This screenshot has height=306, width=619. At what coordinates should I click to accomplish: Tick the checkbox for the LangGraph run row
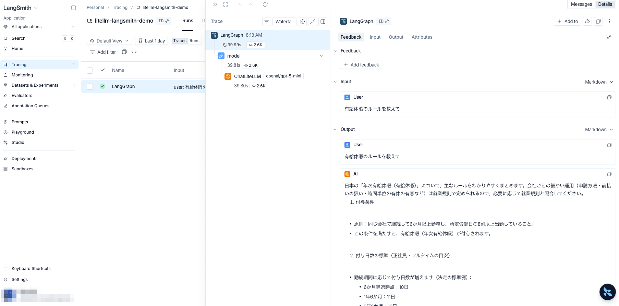point(90,87)
